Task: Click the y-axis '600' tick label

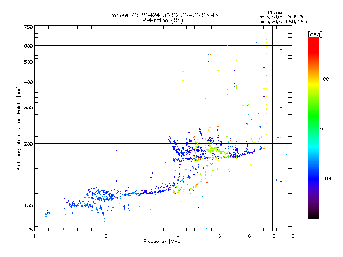Action: tap(28, 46)
